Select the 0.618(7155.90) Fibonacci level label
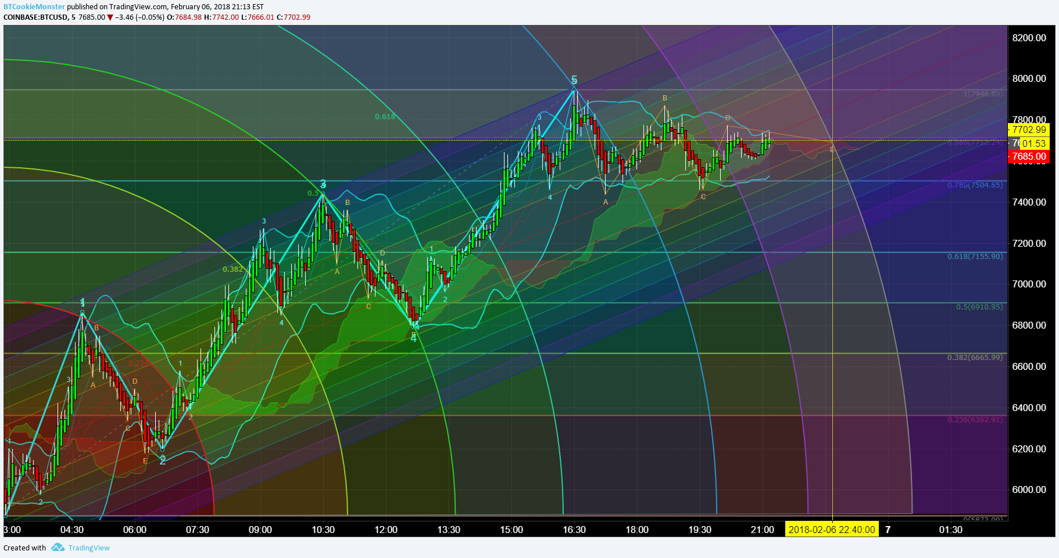This screenshot has width=1059, height=558. [x=975, y=257]
